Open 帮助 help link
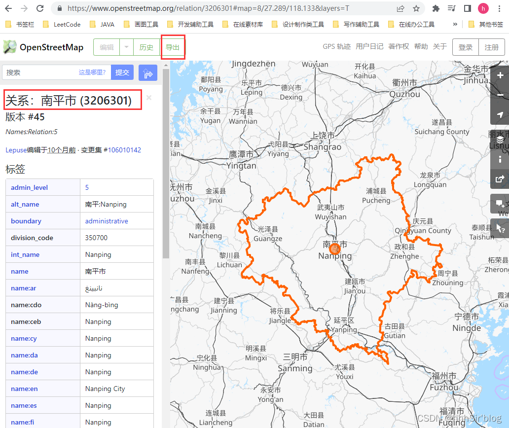This screenshot has width=509, height=428. point(421,46)
